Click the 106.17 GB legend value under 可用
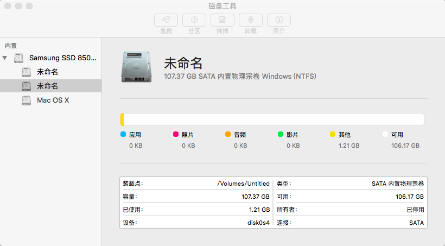This screenshot has height=246, width=445. [405, 146]
